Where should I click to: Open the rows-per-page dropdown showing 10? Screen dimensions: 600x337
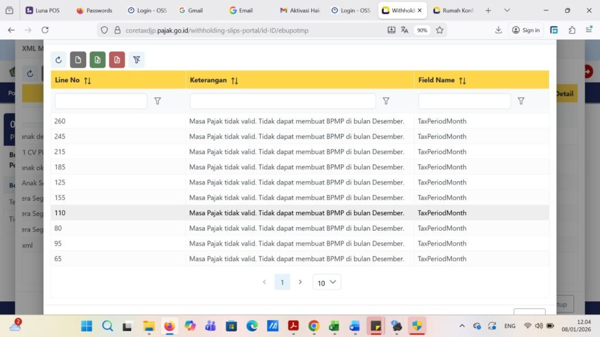click(x=326, y=283)
